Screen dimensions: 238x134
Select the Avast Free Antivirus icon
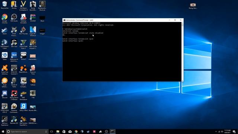(4, 70)
